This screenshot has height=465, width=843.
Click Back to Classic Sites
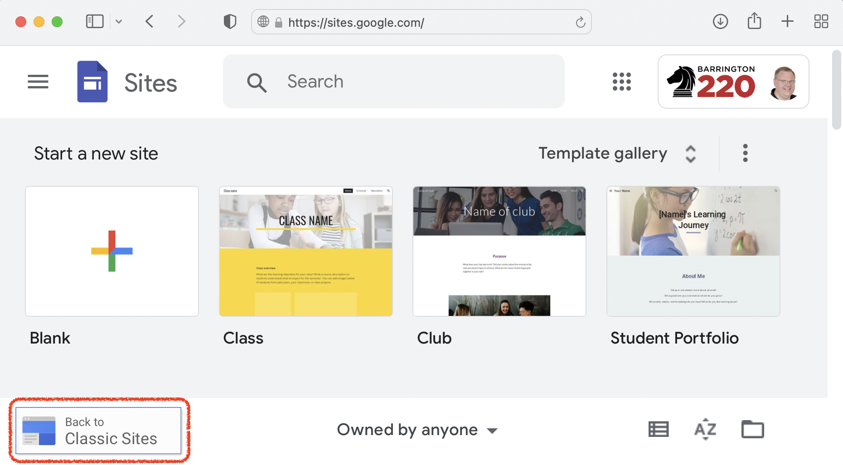[98, 431]
